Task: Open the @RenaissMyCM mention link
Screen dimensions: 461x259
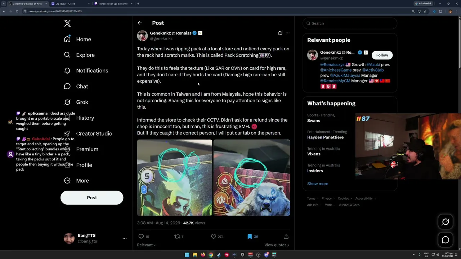Action: [x=335, y=81]
